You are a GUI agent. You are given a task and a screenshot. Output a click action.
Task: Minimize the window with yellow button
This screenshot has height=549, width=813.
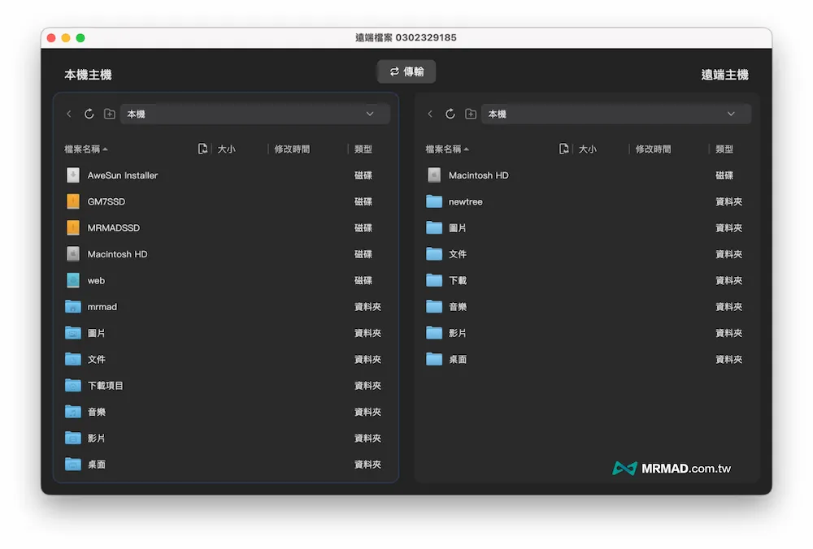(x=66, y=38)
